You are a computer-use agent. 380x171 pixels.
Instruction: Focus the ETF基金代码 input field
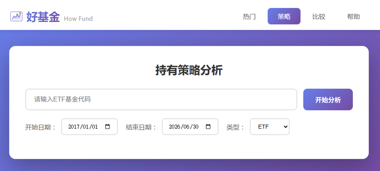tap(161, 99)
